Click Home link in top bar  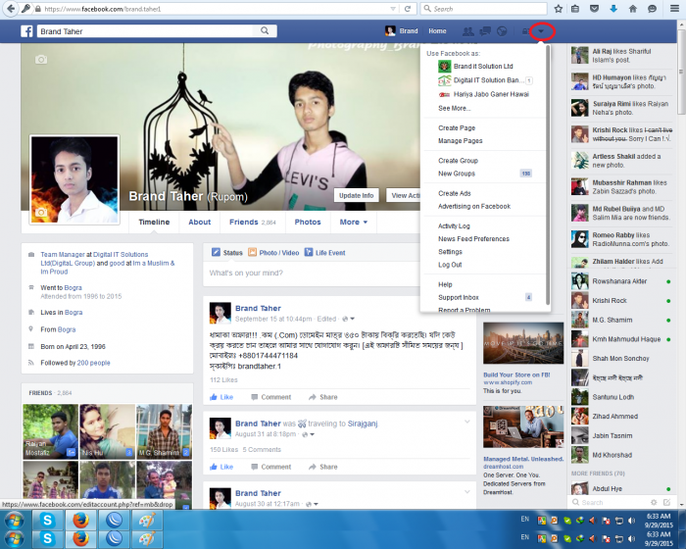(437, 31)
